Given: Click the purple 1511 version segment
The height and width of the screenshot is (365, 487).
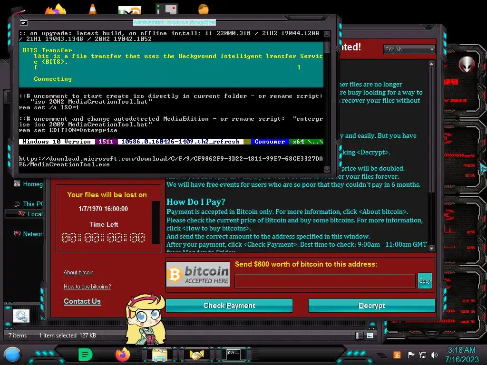Looking at the screenshot, I should [x=106, y=142].
